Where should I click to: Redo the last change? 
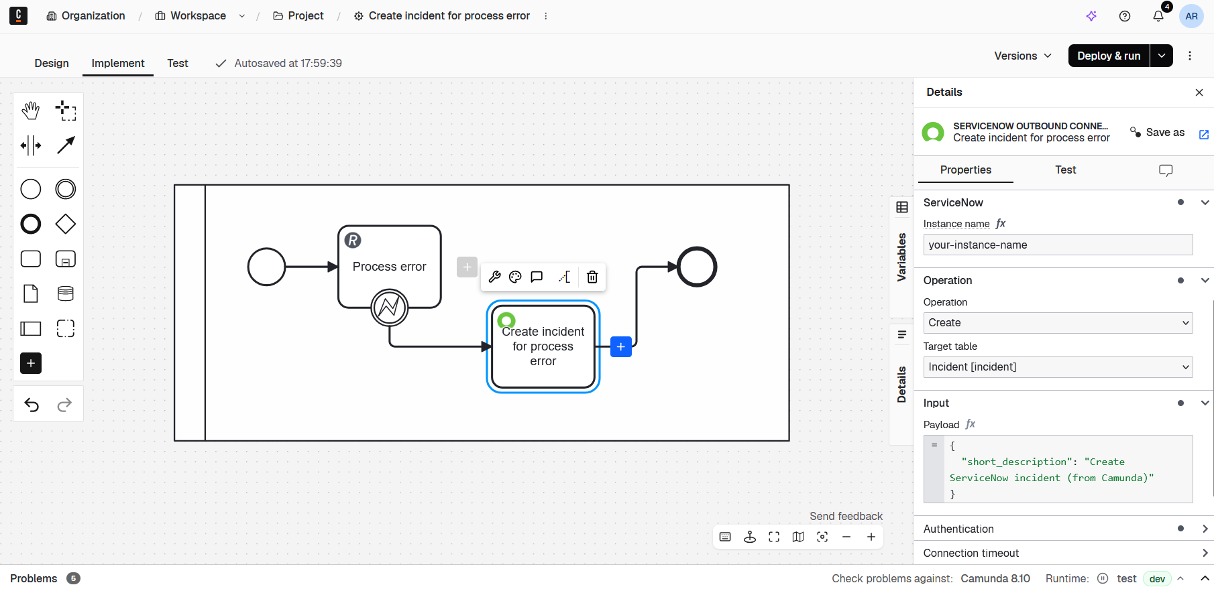pyautogui.click(x=64, y=404)
